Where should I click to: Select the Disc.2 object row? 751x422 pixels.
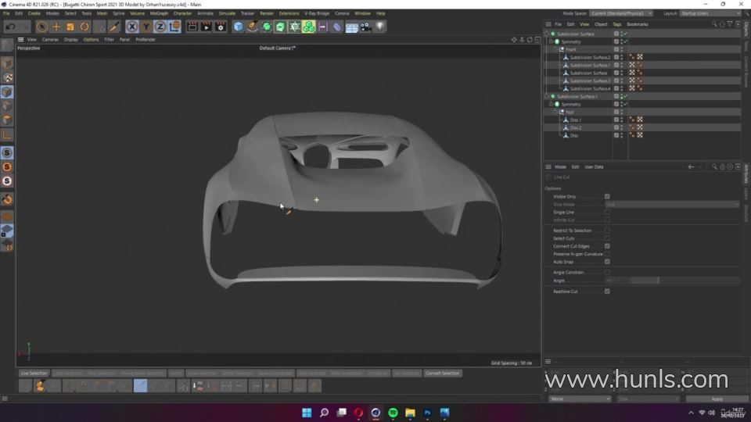coord(641,127)
